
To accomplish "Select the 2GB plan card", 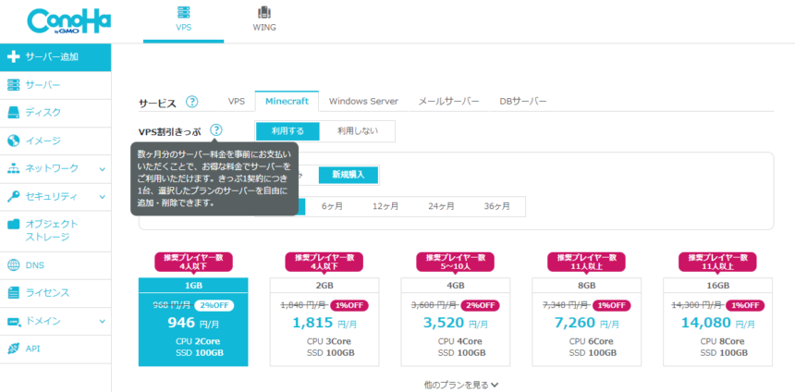I will (324, 322).
